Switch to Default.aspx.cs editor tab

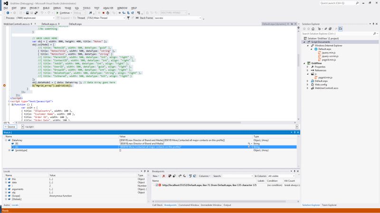click(49, 24)
